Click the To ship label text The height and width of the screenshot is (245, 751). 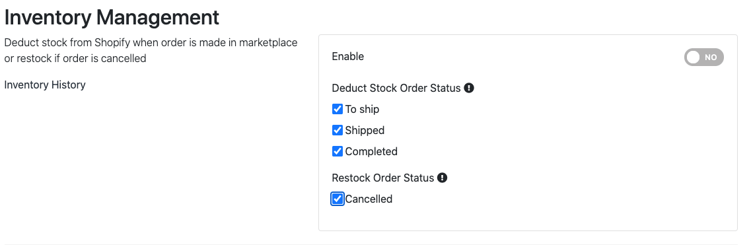coord(362,109)
